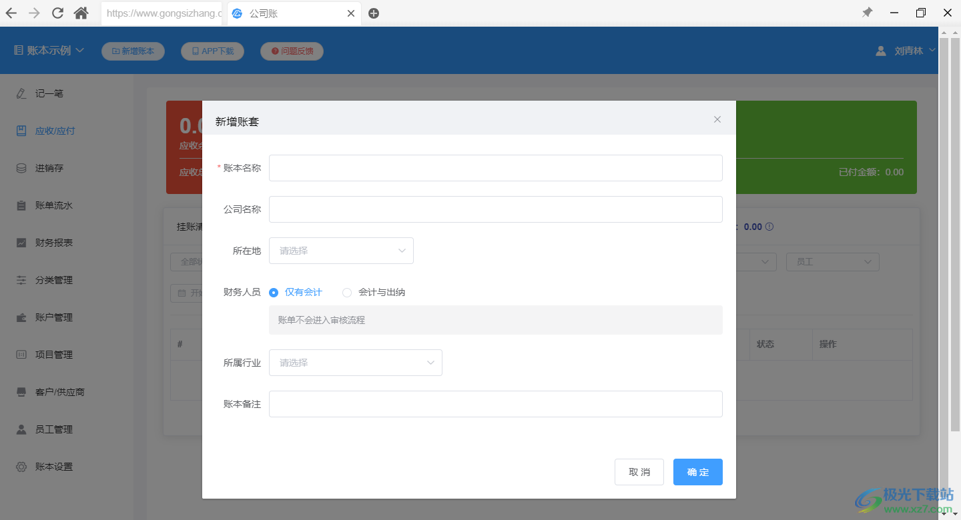Open the 员工 filter dropdown

pyautogui.click(x=833, y=262)
